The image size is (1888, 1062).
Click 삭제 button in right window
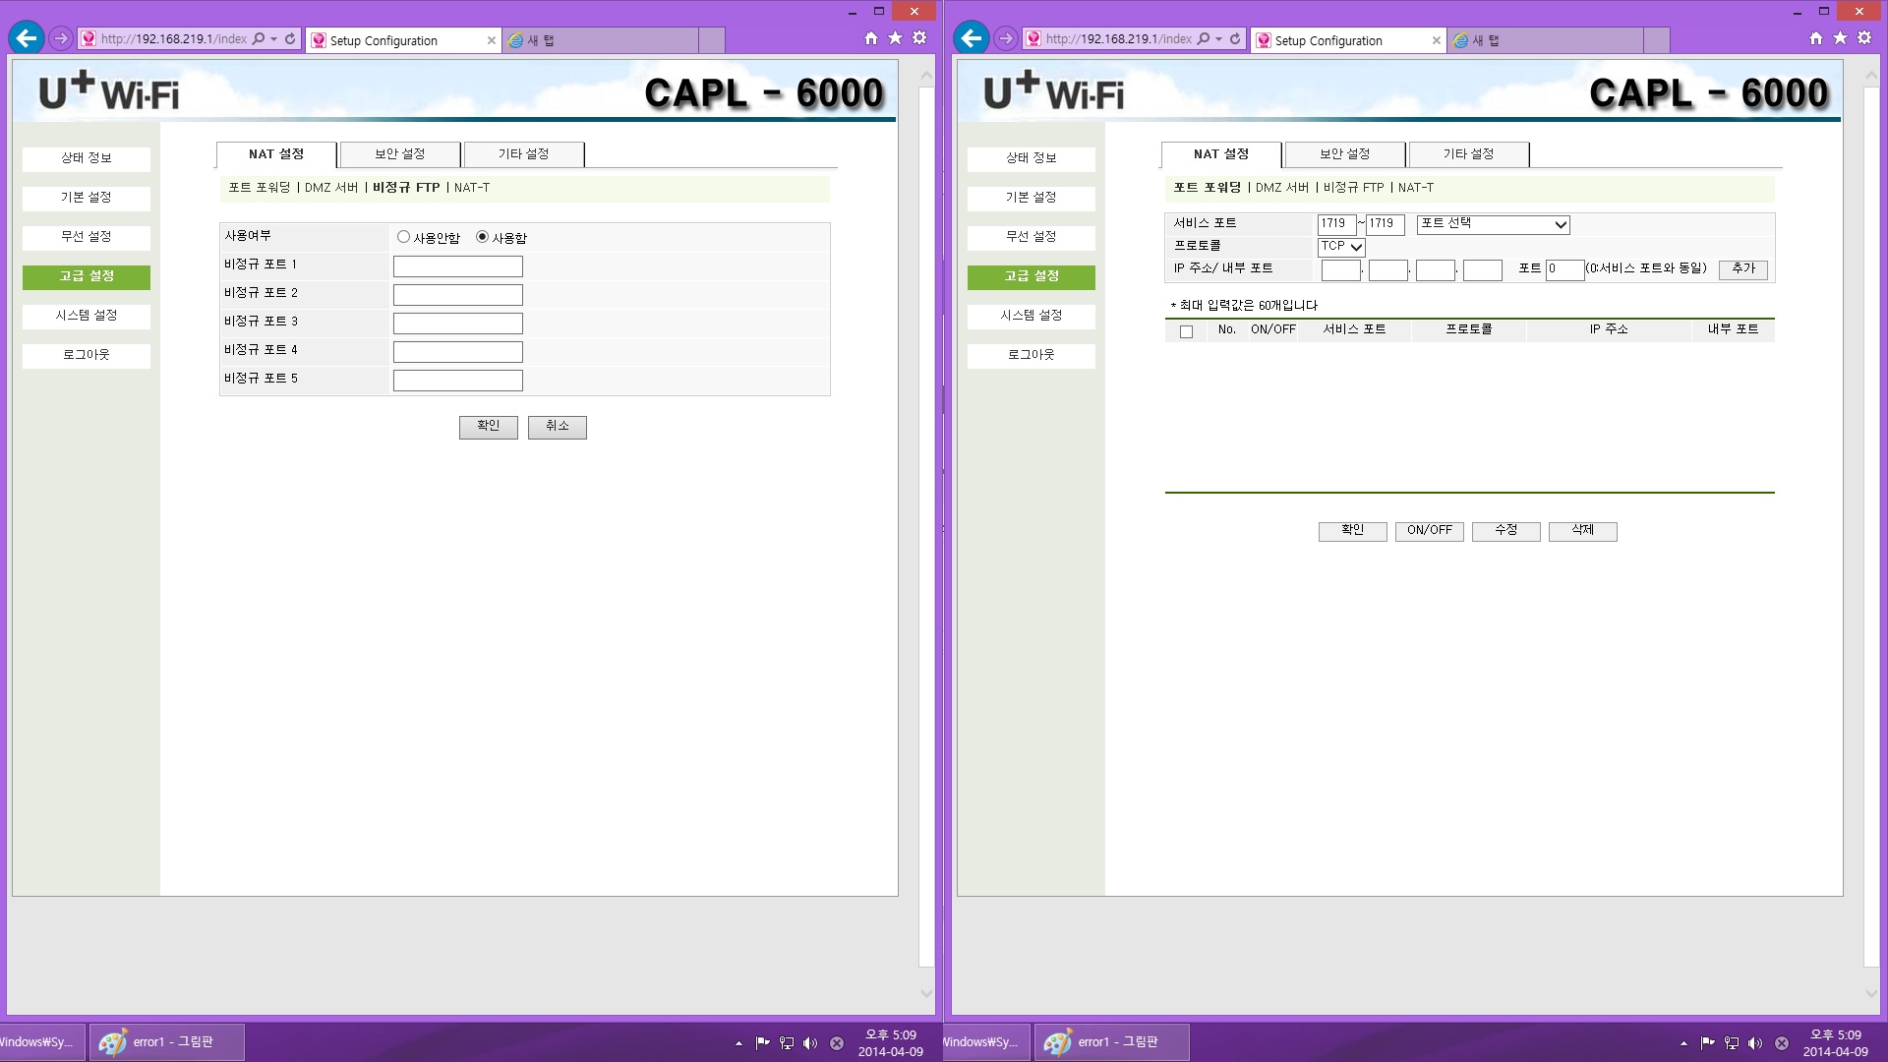tap(1583, 531)
